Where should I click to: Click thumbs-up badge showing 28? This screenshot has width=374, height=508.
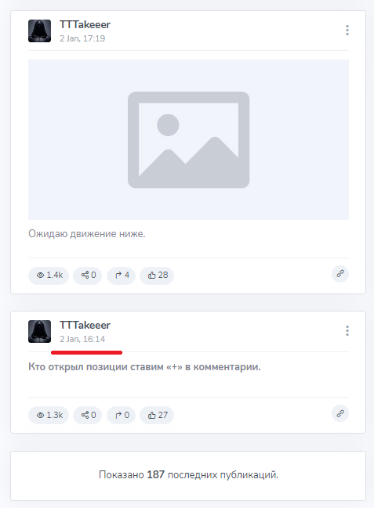point(157,276)
